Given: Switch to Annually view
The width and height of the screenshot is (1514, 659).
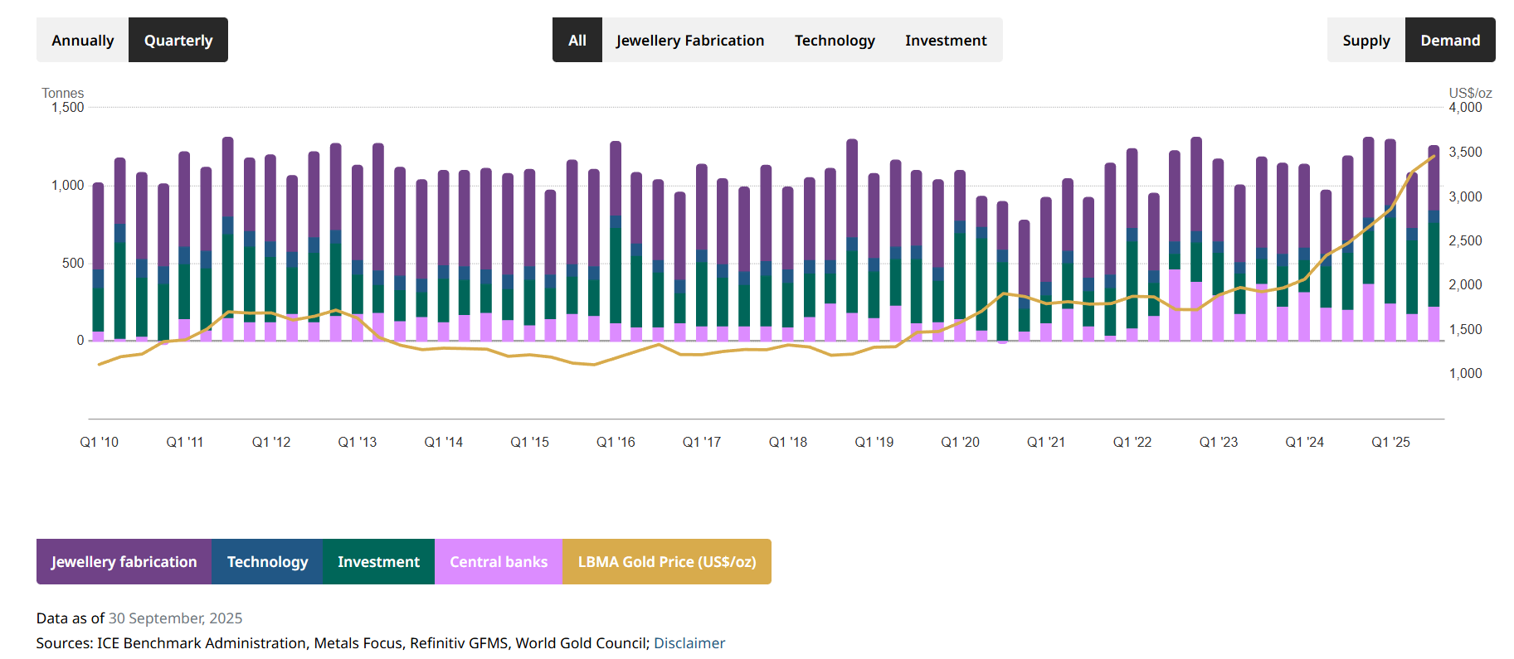Looking at the screenshot, I should coord(82,40).
